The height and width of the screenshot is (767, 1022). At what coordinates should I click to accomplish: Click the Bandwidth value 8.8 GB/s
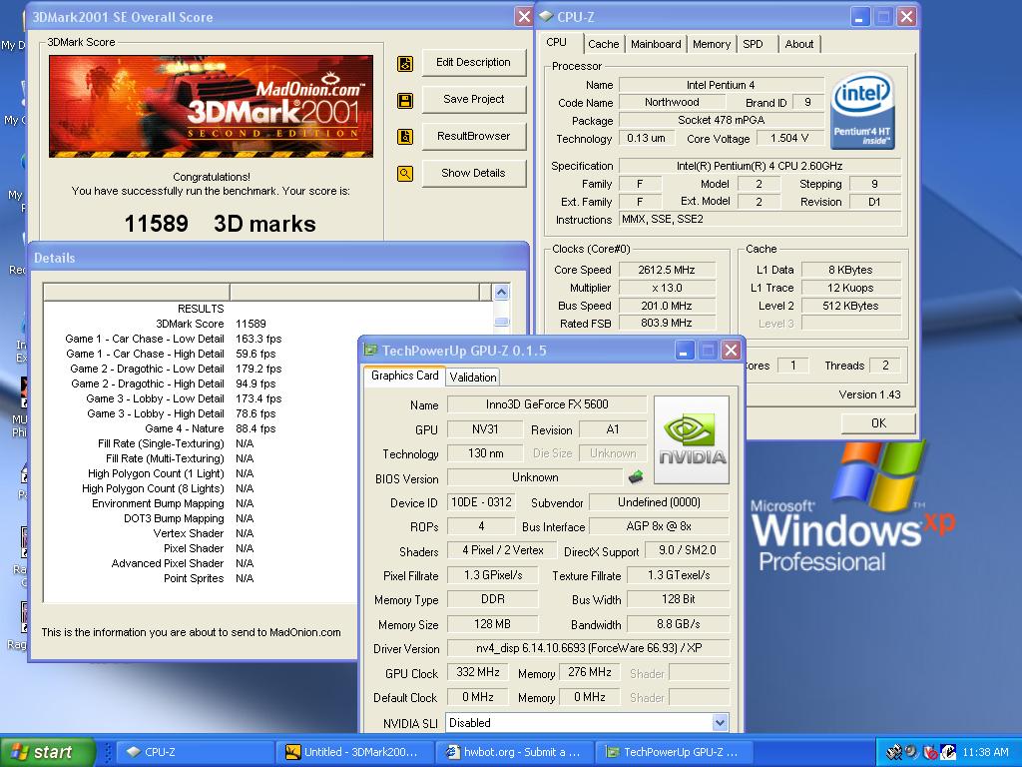[x=678, y=624]
